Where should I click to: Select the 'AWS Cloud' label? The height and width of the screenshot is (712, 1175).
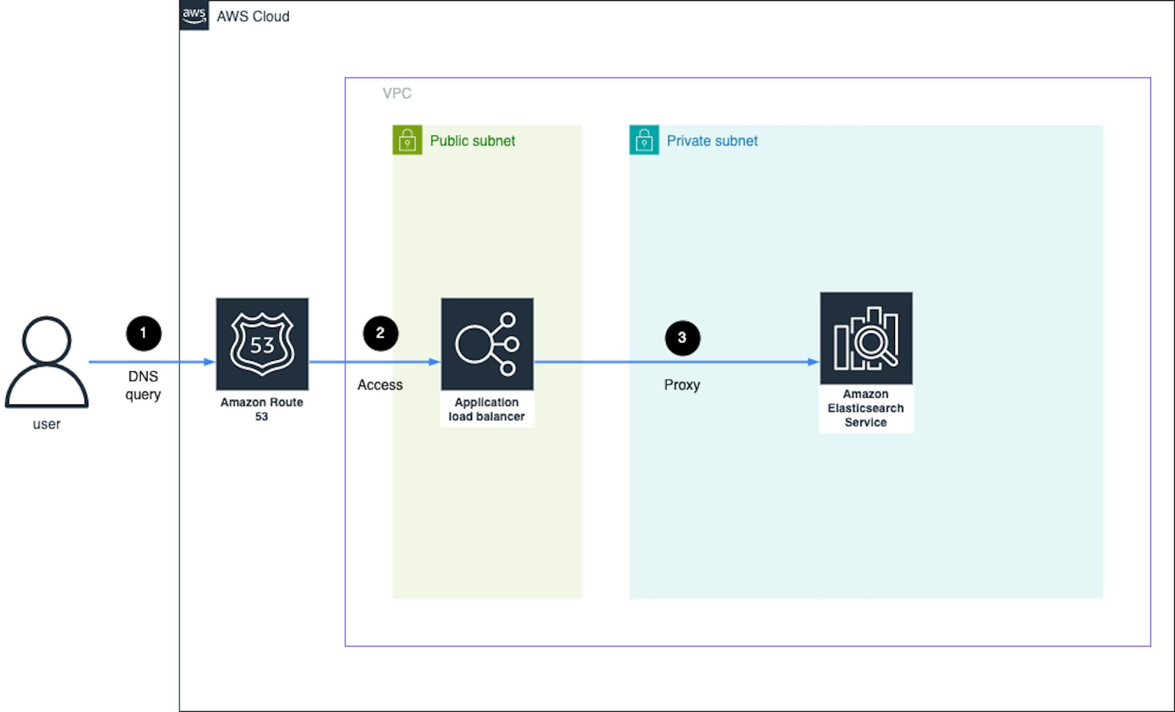(253, 16)
